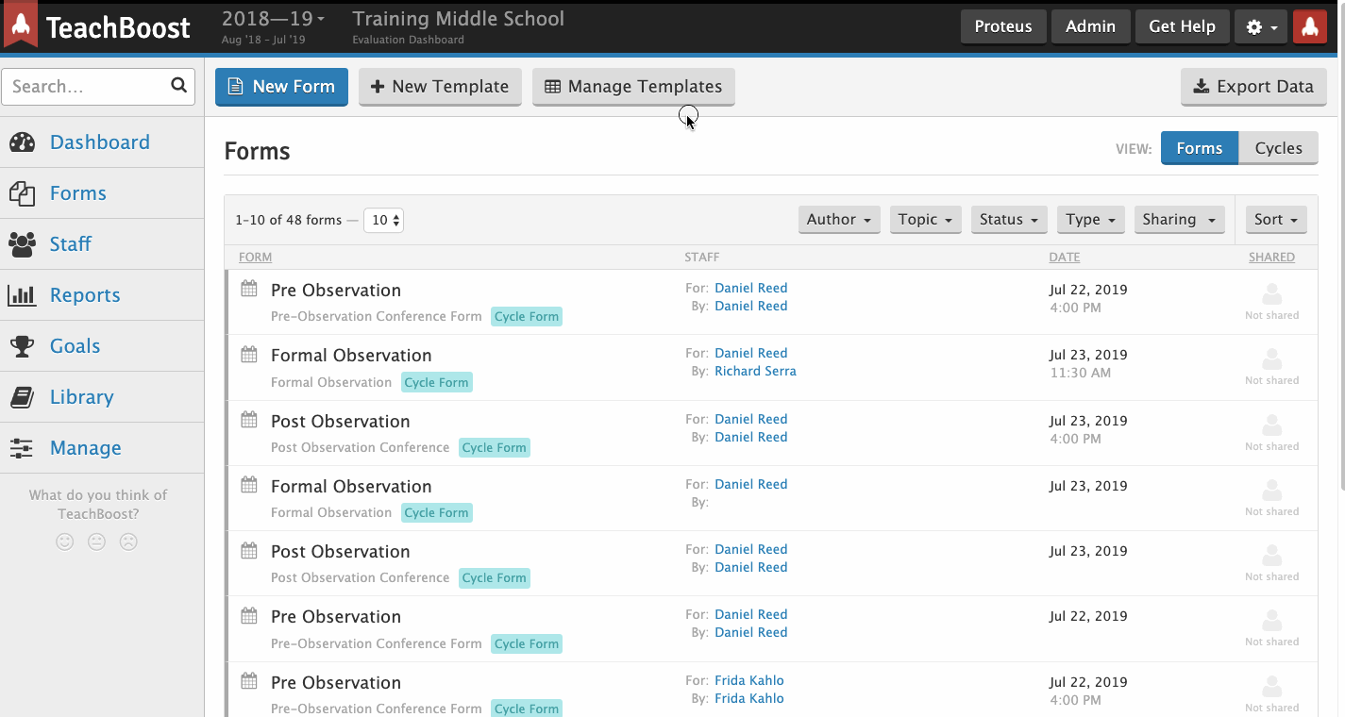1345x717 pixels.
Task: Click the happy smiley feedback face
Action: 64,542
